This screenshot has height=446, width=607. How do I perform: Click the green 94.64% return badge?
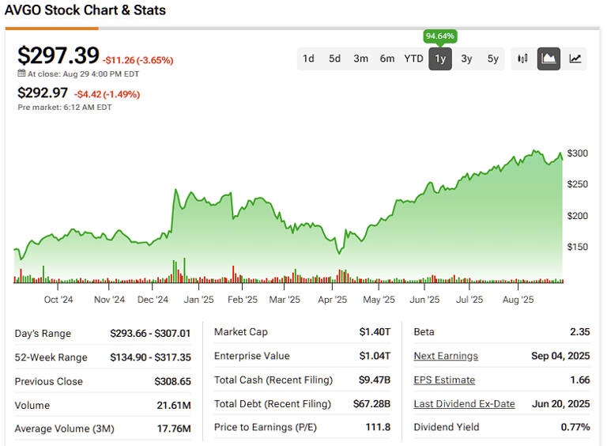439,36
